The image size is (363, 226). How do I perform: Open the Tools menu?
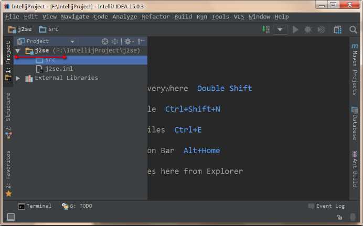220,17
